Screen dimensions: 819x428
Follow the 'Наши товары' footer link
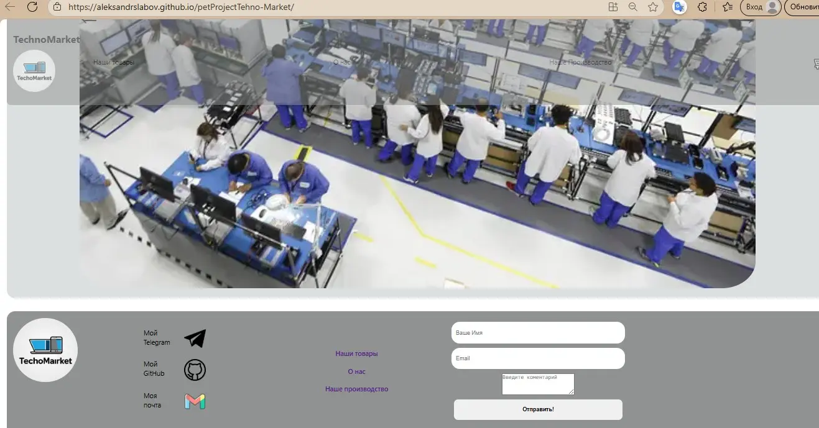pos(356,353)
